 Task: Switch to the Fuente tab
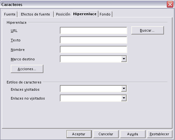[x=10, y=14]
